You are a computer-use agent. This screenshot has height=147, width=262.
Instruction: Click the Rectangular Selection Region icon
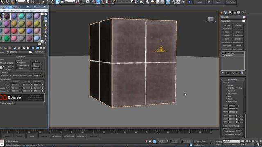point(38,2)
